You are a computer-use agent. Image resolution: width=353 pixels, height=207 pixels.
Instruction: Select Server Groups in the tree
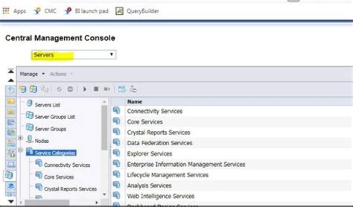50,129
